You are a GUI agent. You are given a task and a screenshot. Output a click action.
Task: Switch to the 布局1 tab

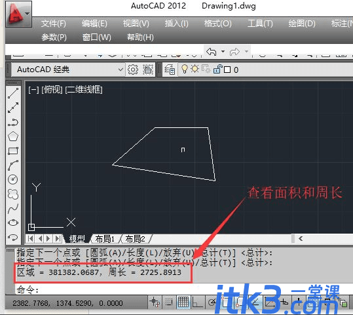(105, 239)
